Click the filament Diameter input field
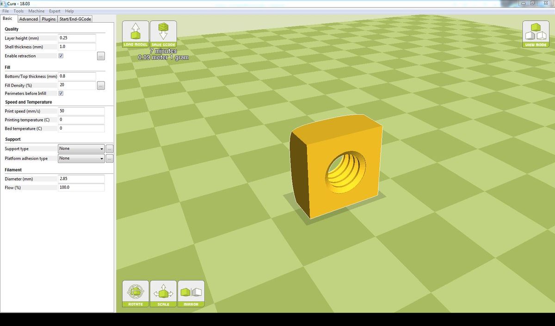 click(81, 179)
